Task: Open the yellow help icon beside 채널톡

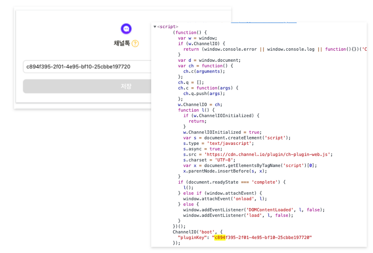Action: tap(135, 44)
